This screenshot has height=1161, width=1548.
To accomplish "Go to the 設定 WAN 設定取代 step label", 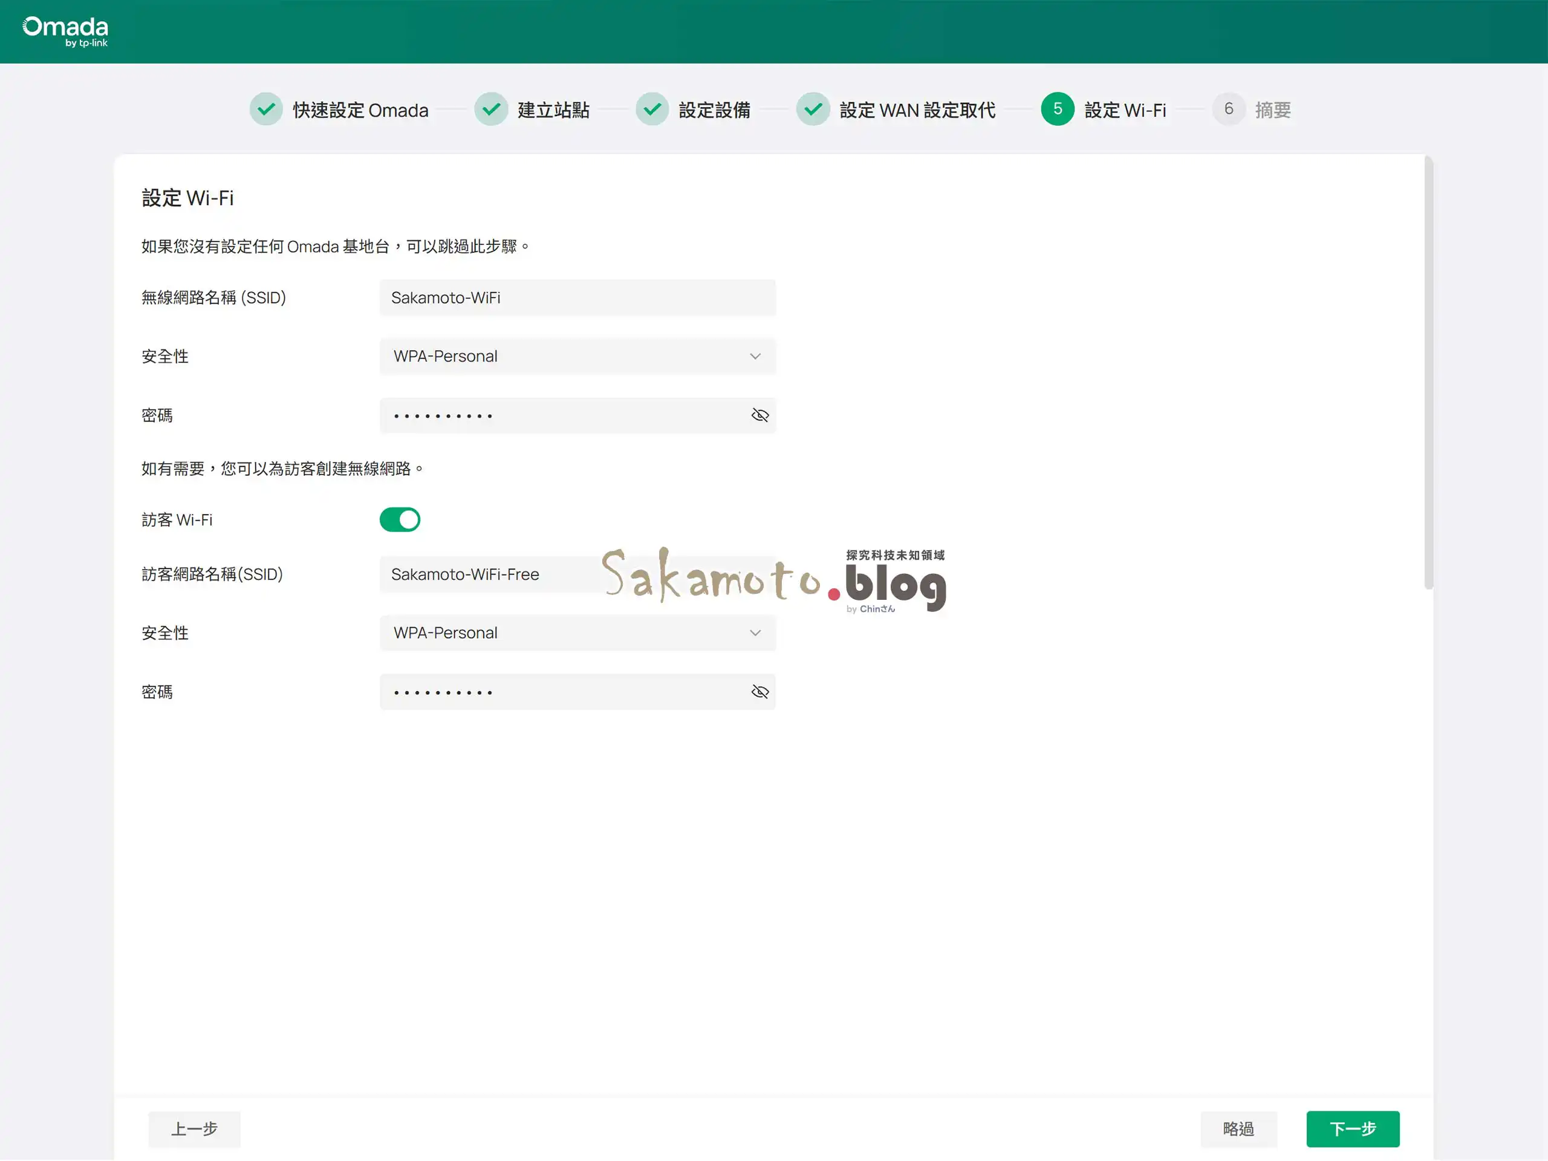I will tap(917, 110).
